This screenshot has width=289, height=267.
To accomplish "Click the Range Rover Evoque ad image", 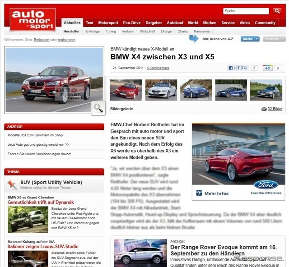I will [140, 253].
